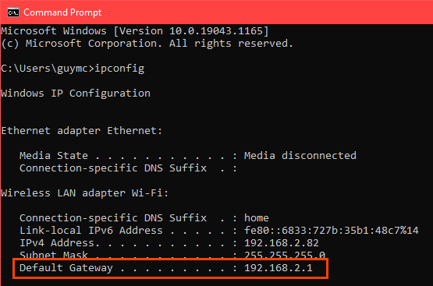This screenshot has height=286, width=433.
Task: Click the subnet mask value 255.255.255.0
Action: click(285, 255)
